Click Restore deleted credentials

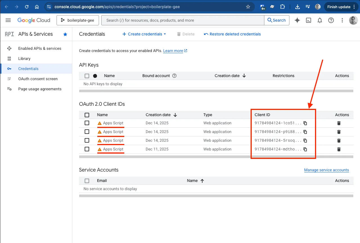[232, 34]
